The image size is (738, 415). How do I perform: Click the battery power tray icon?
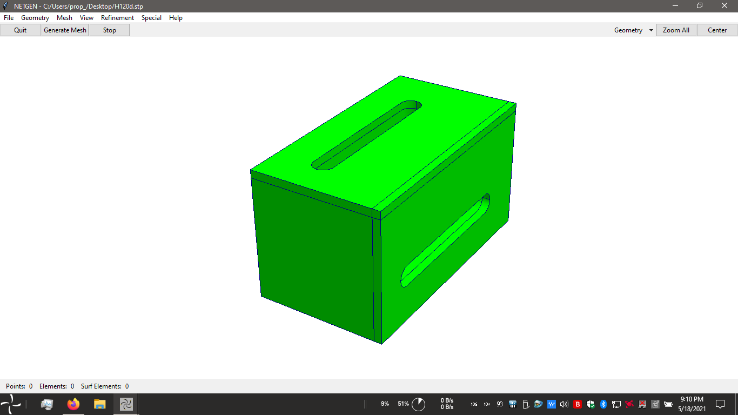(668, 404)
